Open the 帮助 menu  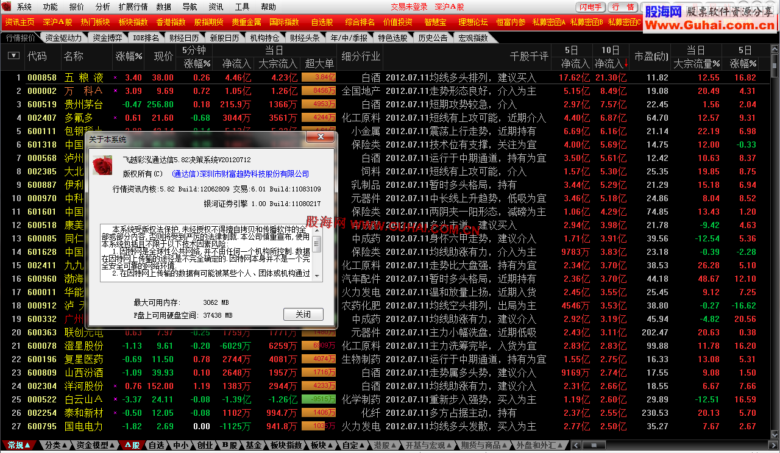tap(268, 7)
